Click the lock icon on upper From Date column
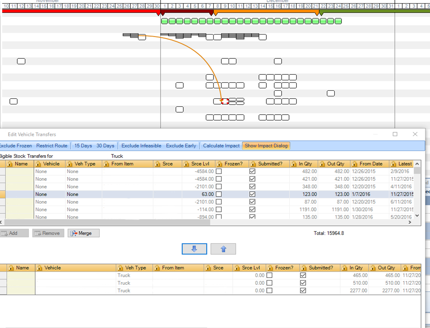 [x=355, y=164]
